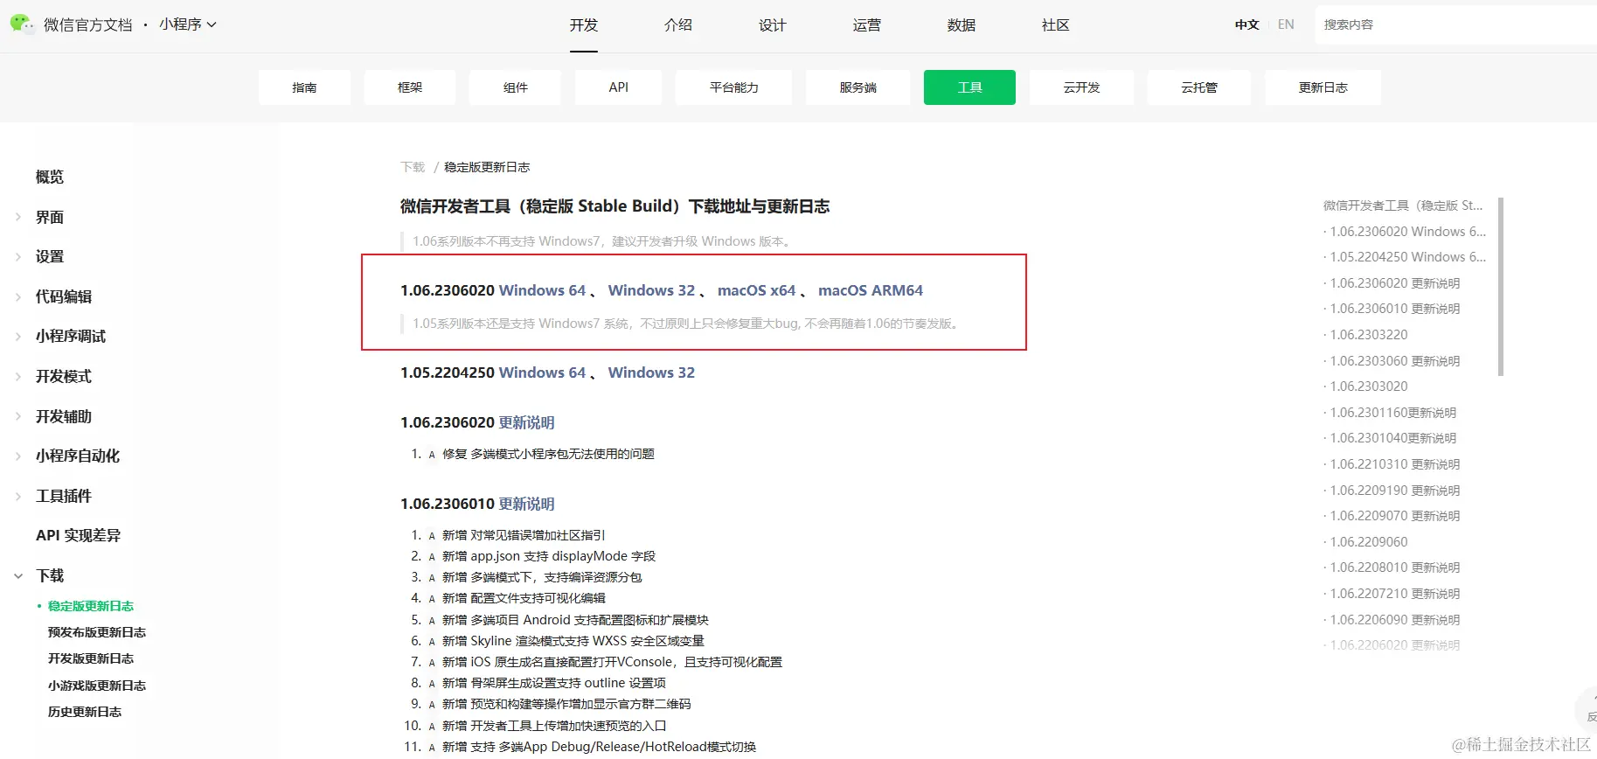
Task: Expand the 设置 sidebar section chevron
Action: 18,256
